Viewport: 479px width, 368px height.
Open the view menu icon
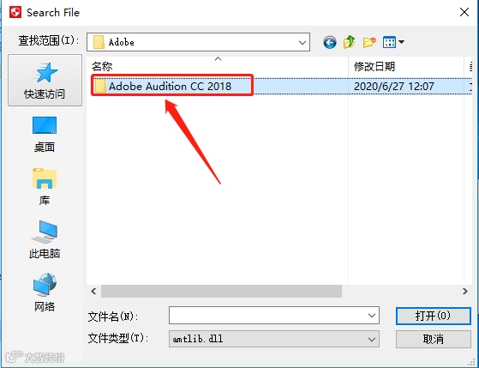390,42
